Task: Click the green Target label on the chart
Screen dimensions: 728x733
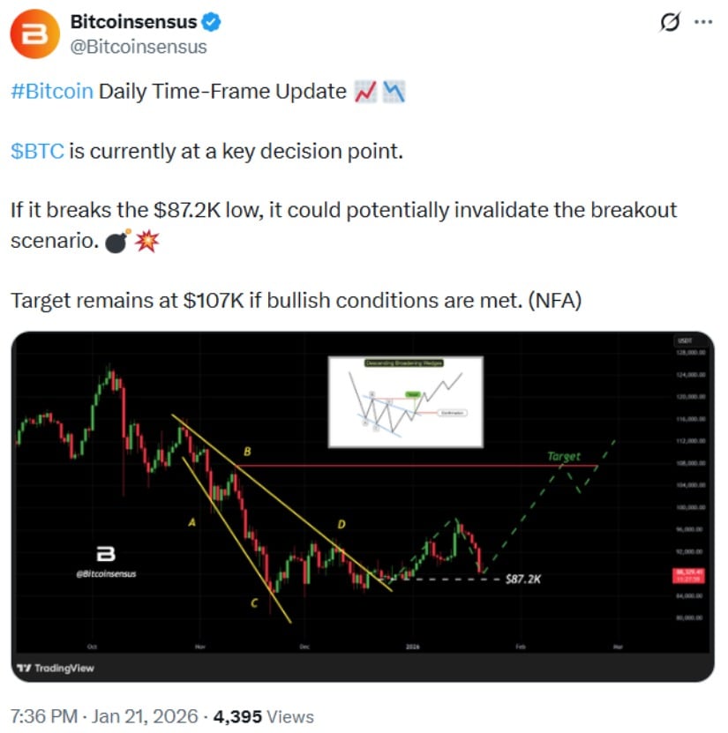Action: [x=564, y=456]
